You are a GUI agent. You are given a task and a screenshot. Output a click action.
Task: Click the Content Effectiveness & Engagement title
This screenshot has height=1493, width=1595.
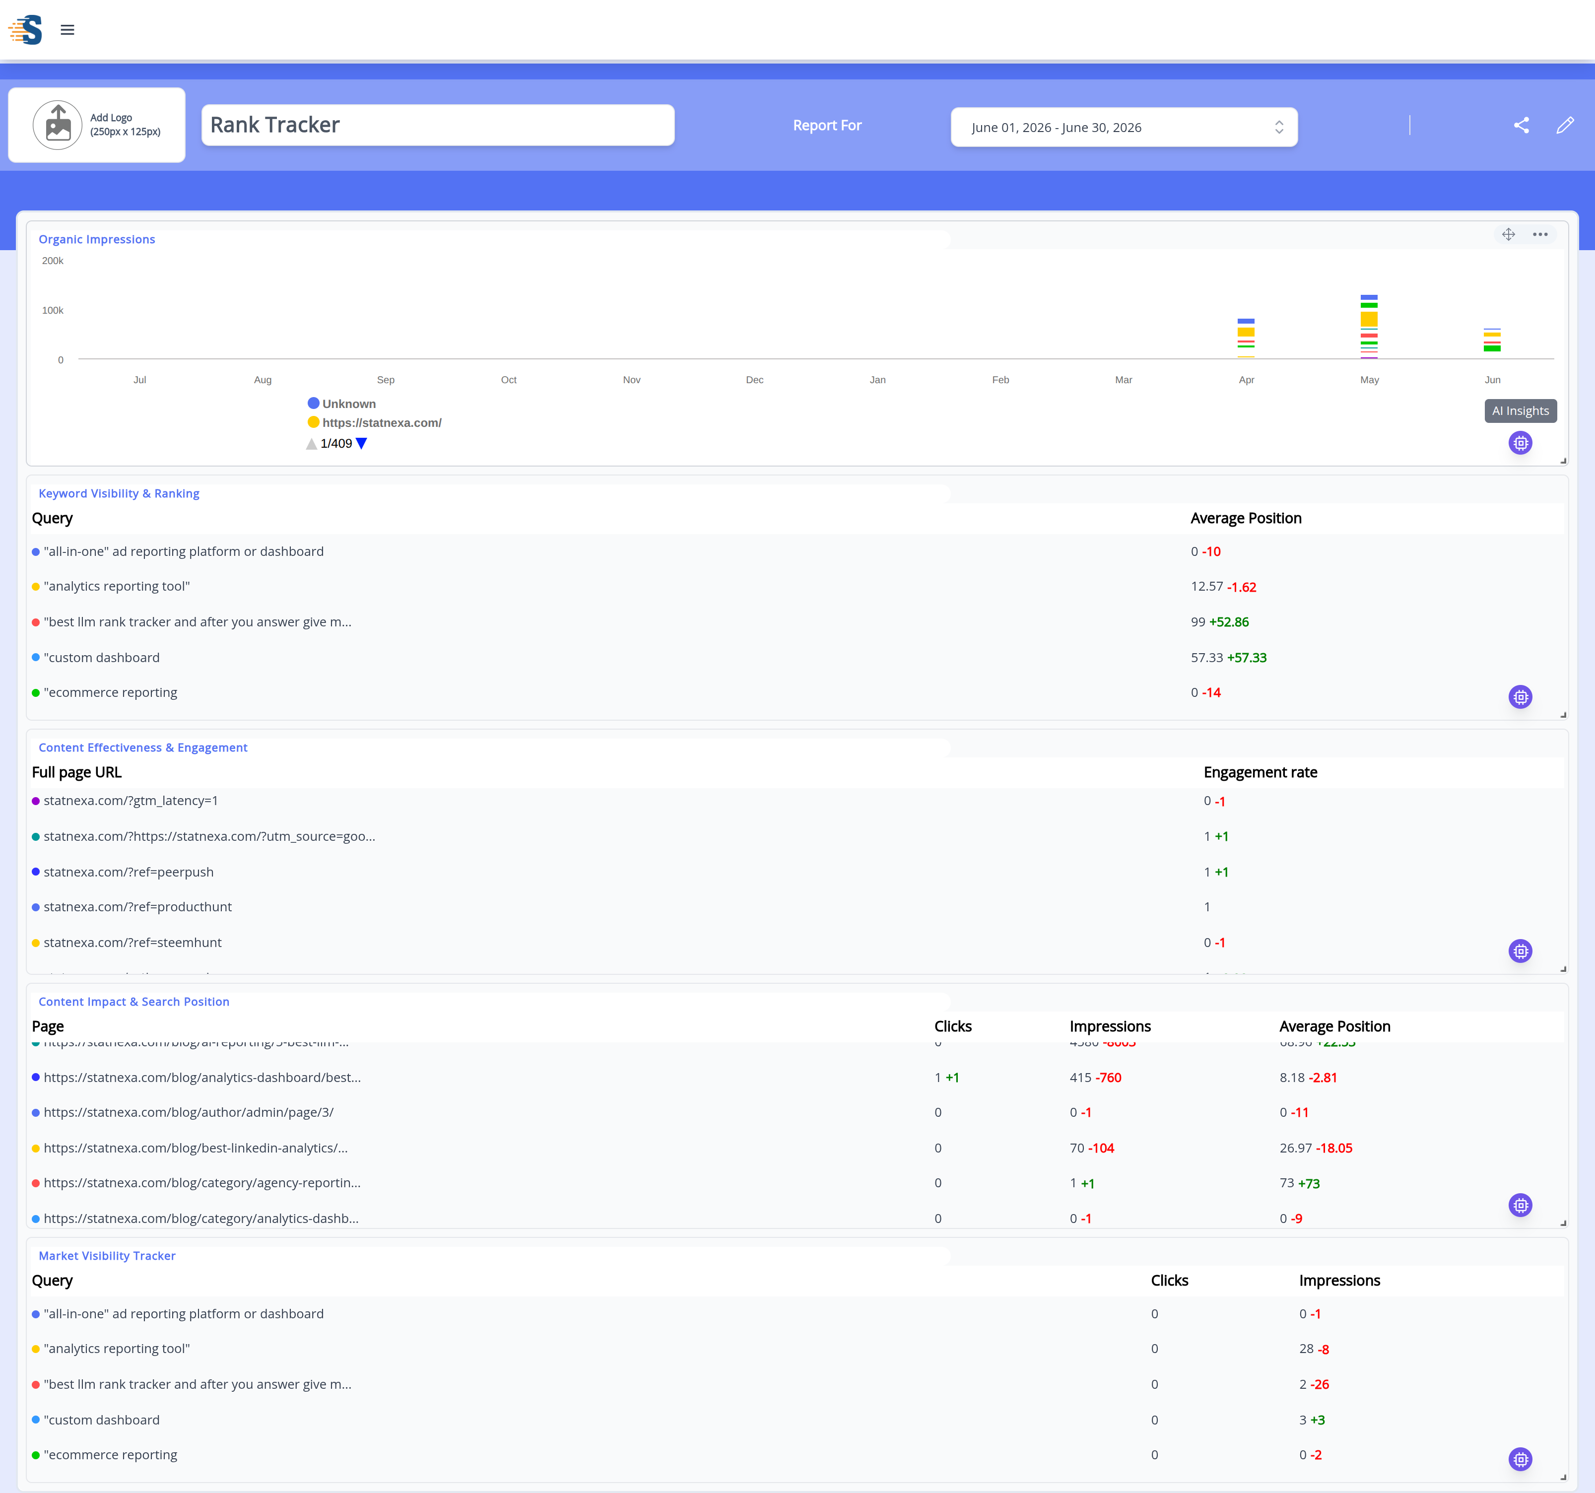(x=143, y=747)
